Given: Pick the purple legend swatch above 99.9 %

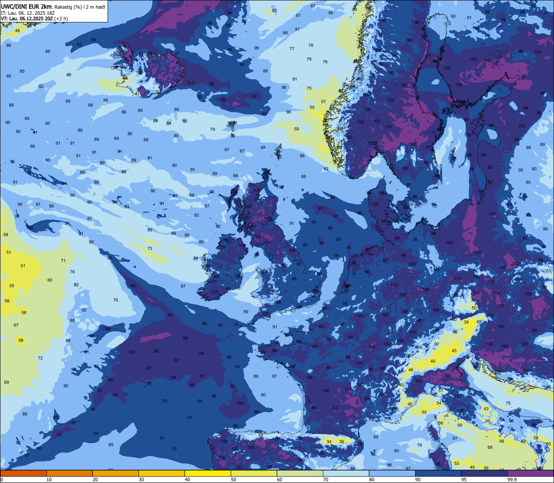Looking at the screenshot, I should 530,473.
